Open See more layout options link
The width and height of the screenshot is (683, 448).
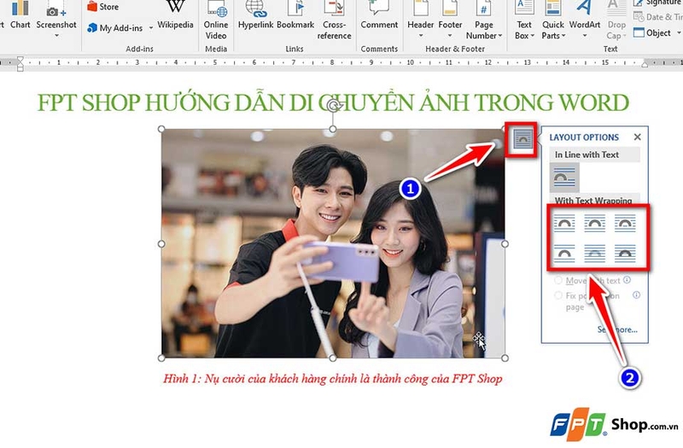[617, 329]
